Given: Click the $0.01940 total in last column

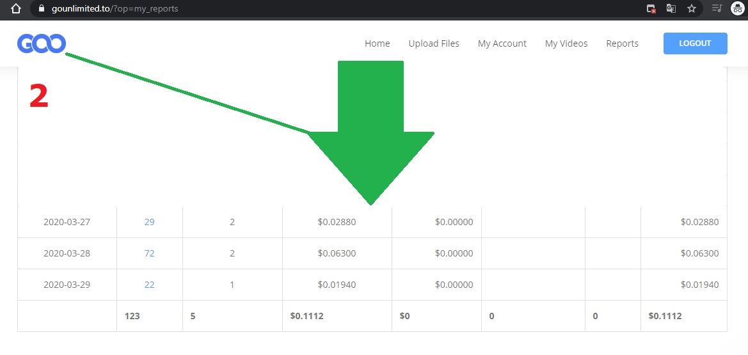Looking at the screenshot, I should [x=699, y=285].
